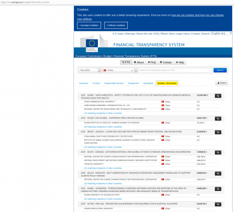Open the About tab

(x=139, y=63)
